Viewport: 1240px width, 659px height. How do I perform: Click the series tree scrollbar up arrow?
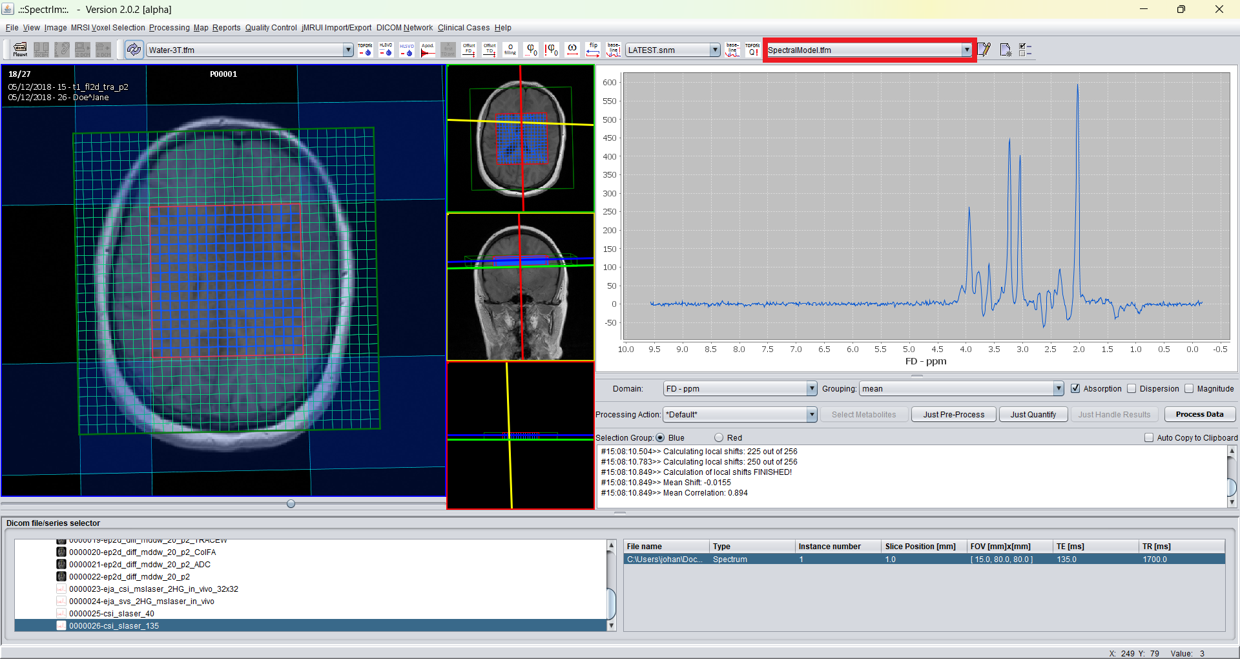[611, 545]
